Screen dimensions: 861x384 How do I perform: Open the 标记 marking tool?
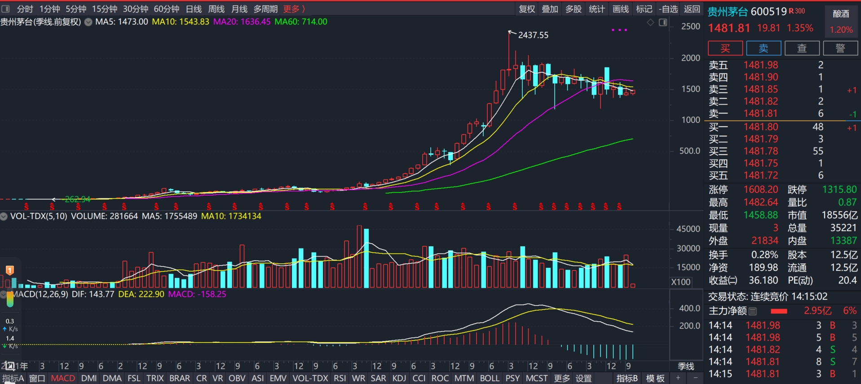tap(644, 9)
